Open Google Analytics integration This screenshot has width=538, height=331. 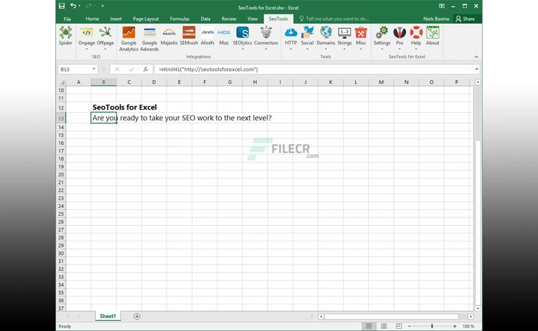pyautogui.click(x=129, y=39)
